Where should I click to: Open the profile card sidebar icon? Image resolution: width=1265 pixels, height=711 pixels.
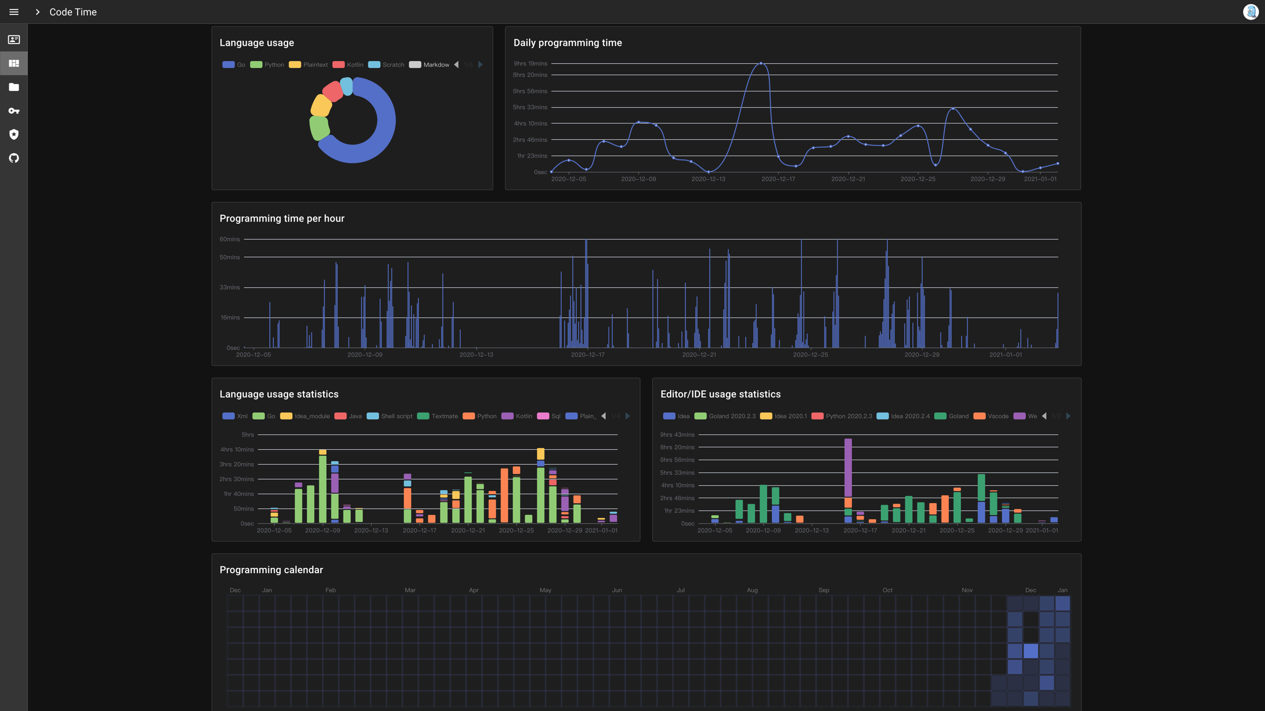[x=14, y=39]
